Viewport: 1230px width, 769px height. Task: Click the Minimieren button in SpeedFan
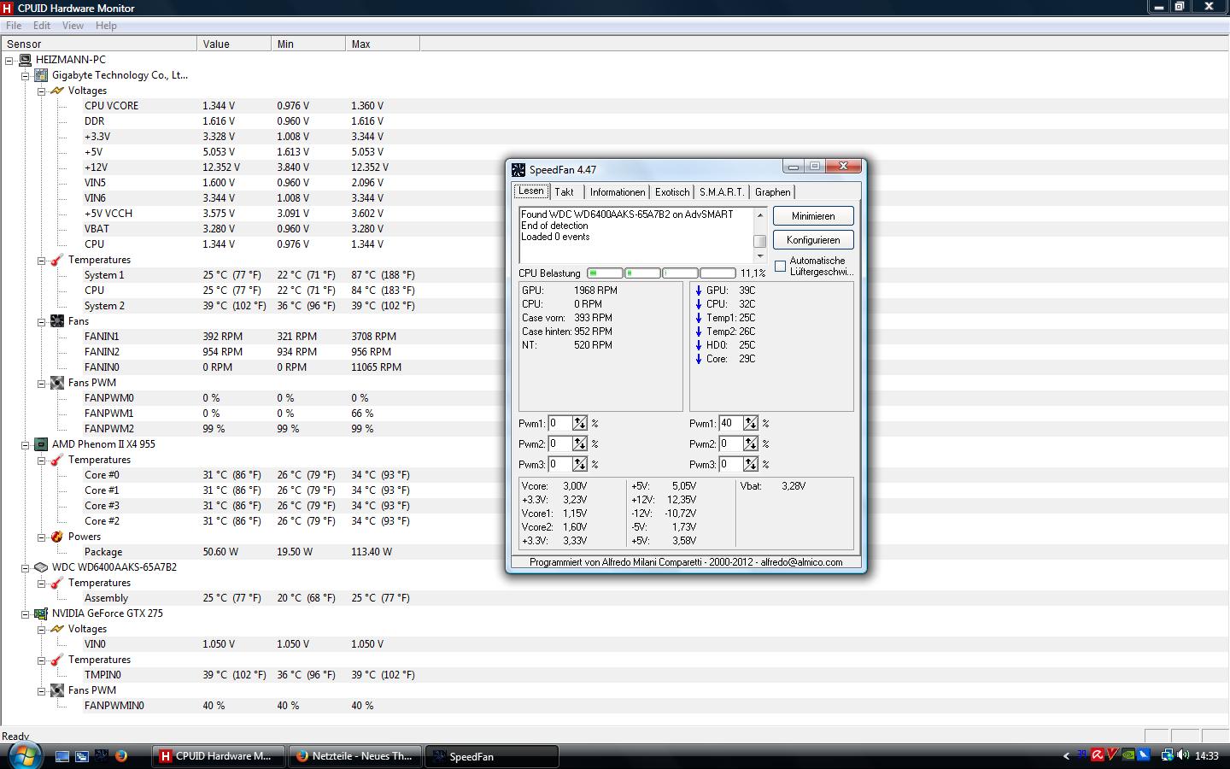[x=813, y=216]
